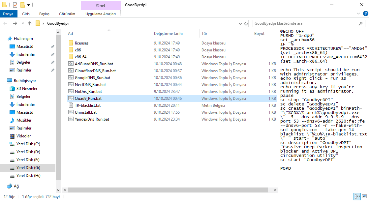The image size is (370, 201).
Task: Click horizontal scrollbar right arrow
Action: pos(275,190)
